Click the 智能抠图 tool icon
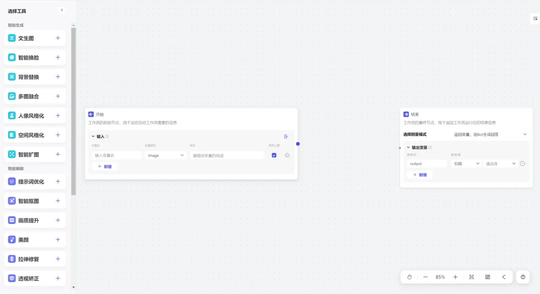 coord(11,200)
